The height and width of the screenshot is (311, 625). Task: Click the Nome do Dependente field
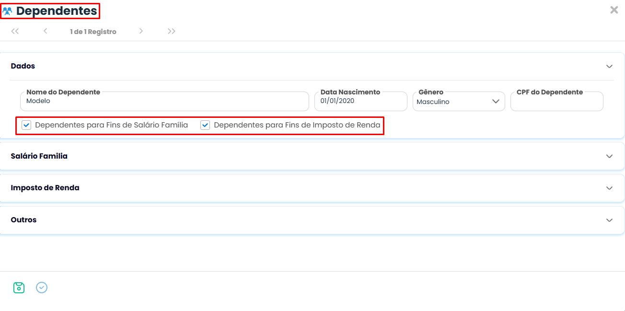click(164, 102)
